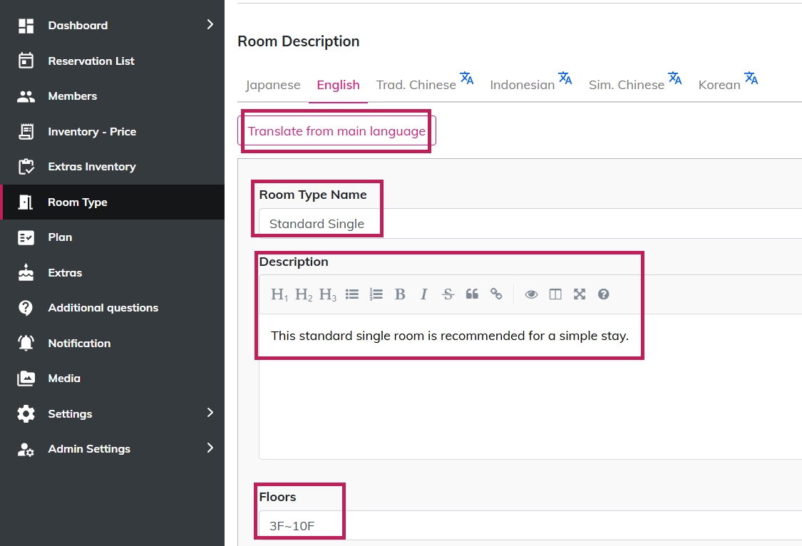Click Translate from main language button

click(x=336, y=131)
